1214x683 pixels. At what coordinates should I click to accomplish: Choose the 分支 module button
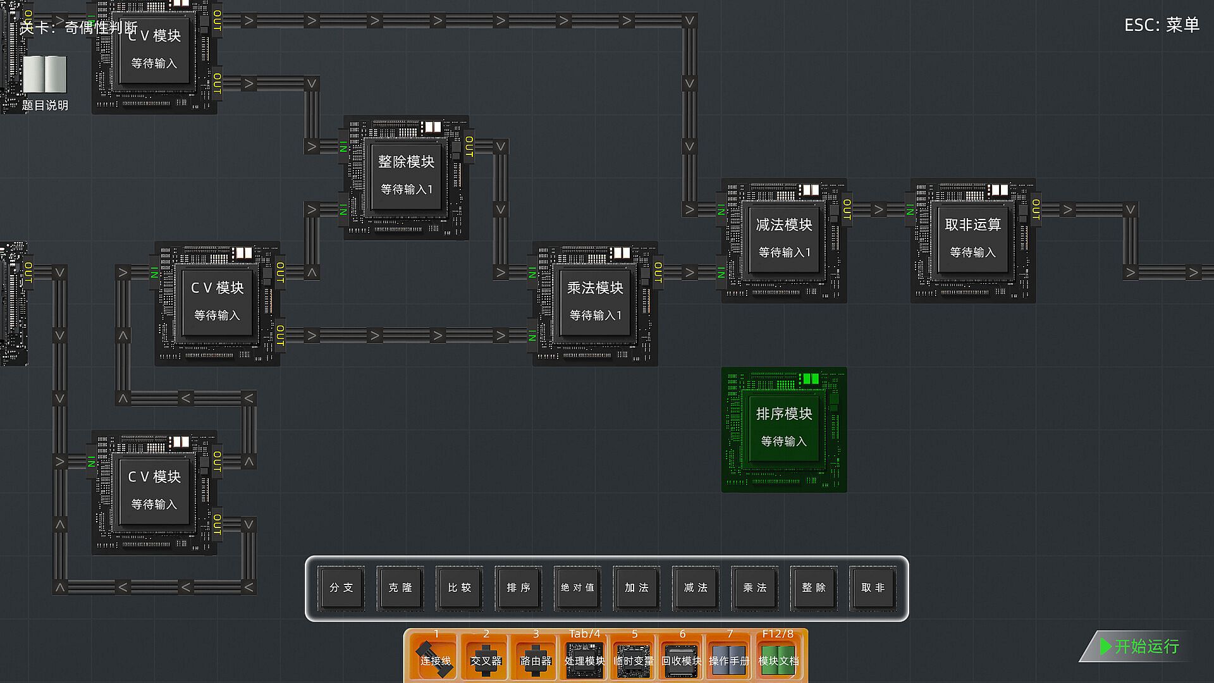[341, 588]
